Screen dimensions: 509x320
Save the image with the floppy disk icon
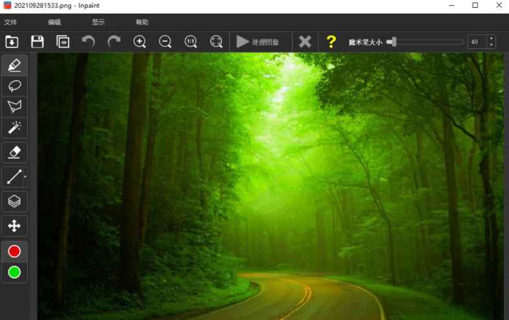pyautogui.click(x=37, y=42)
